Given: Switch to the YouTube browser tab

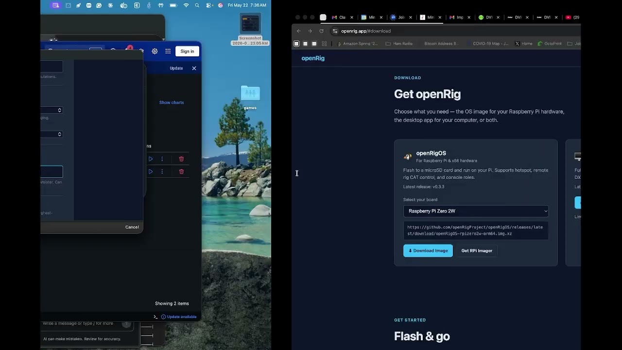Looking at the screenshot, I should (572, 17).
